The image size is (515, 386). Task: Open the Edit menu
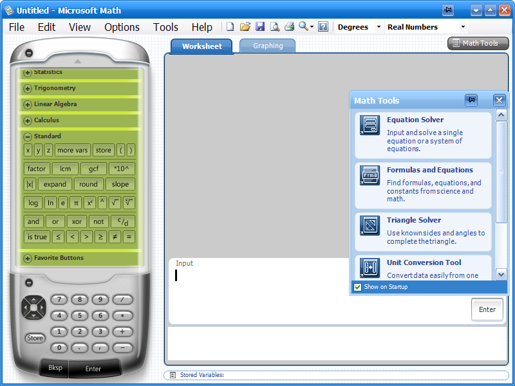pyautogui.click(x=46, y=27)
